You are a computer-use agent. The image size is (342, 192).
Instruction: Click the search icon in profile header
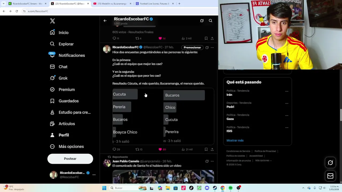(x=211, y=21)
